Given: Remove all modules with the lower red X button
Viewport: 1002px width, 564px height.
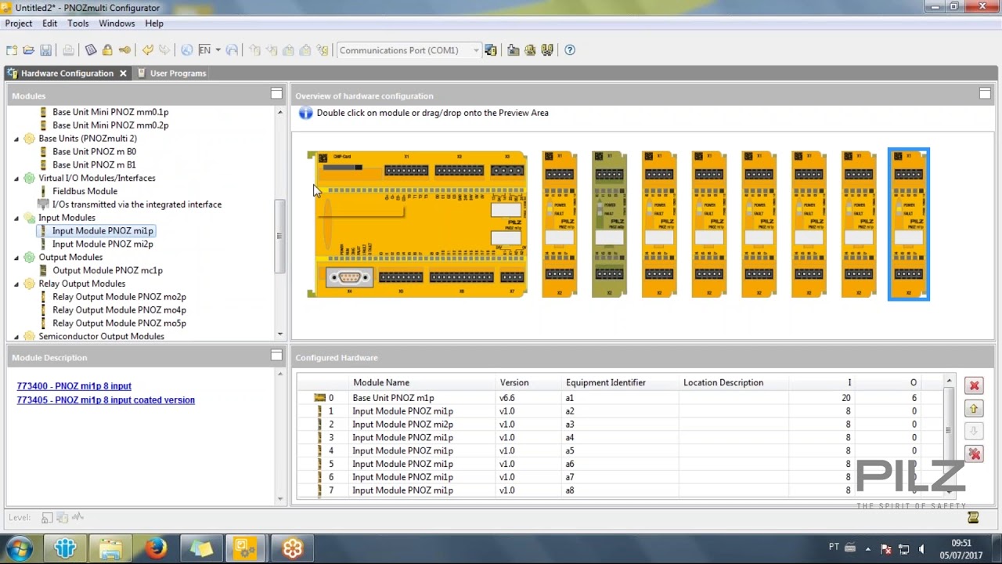Looking at the screenshot, I should (x=974, y=454).
